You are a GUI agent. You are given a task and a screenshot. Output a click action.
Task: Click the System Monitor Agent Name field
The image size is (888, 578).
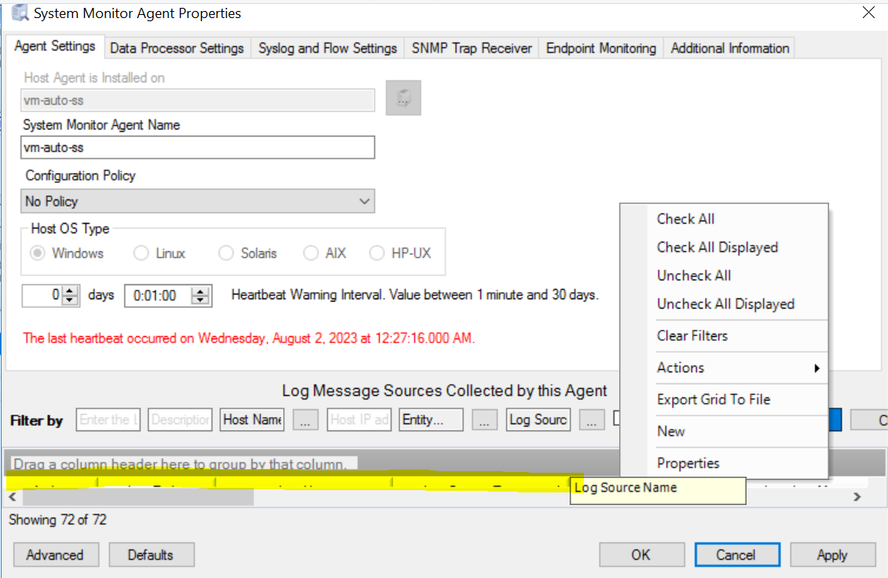197,148
